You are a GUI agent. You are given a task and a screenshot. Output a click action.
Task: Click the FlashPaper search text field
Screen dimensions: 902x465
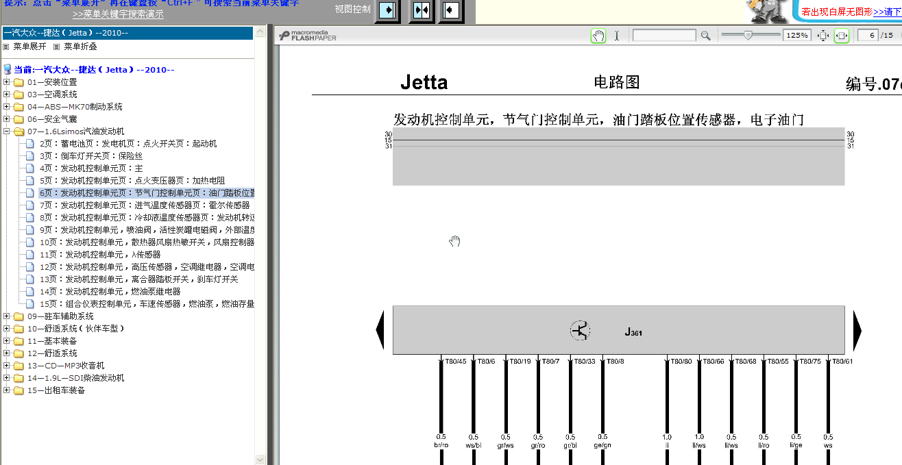click(x=663, y=36)
